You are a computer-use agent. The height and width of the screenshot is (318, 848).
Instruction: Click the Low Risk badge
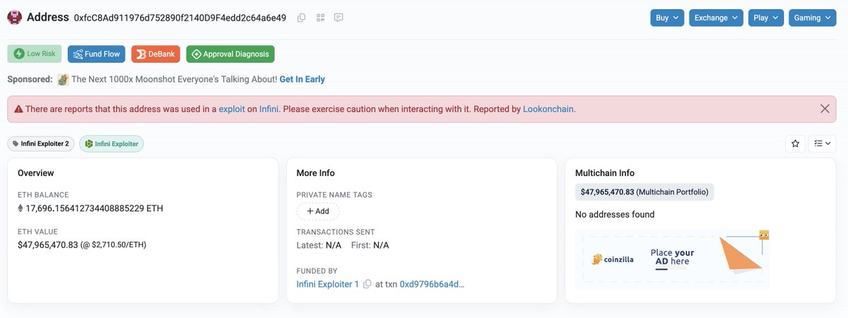35,54
